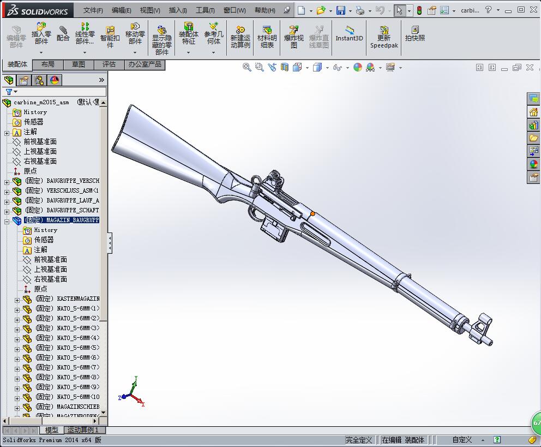
Task: Expand BAUGRUPPE_SCHAFT subassembly node
Action: (7, 212)
